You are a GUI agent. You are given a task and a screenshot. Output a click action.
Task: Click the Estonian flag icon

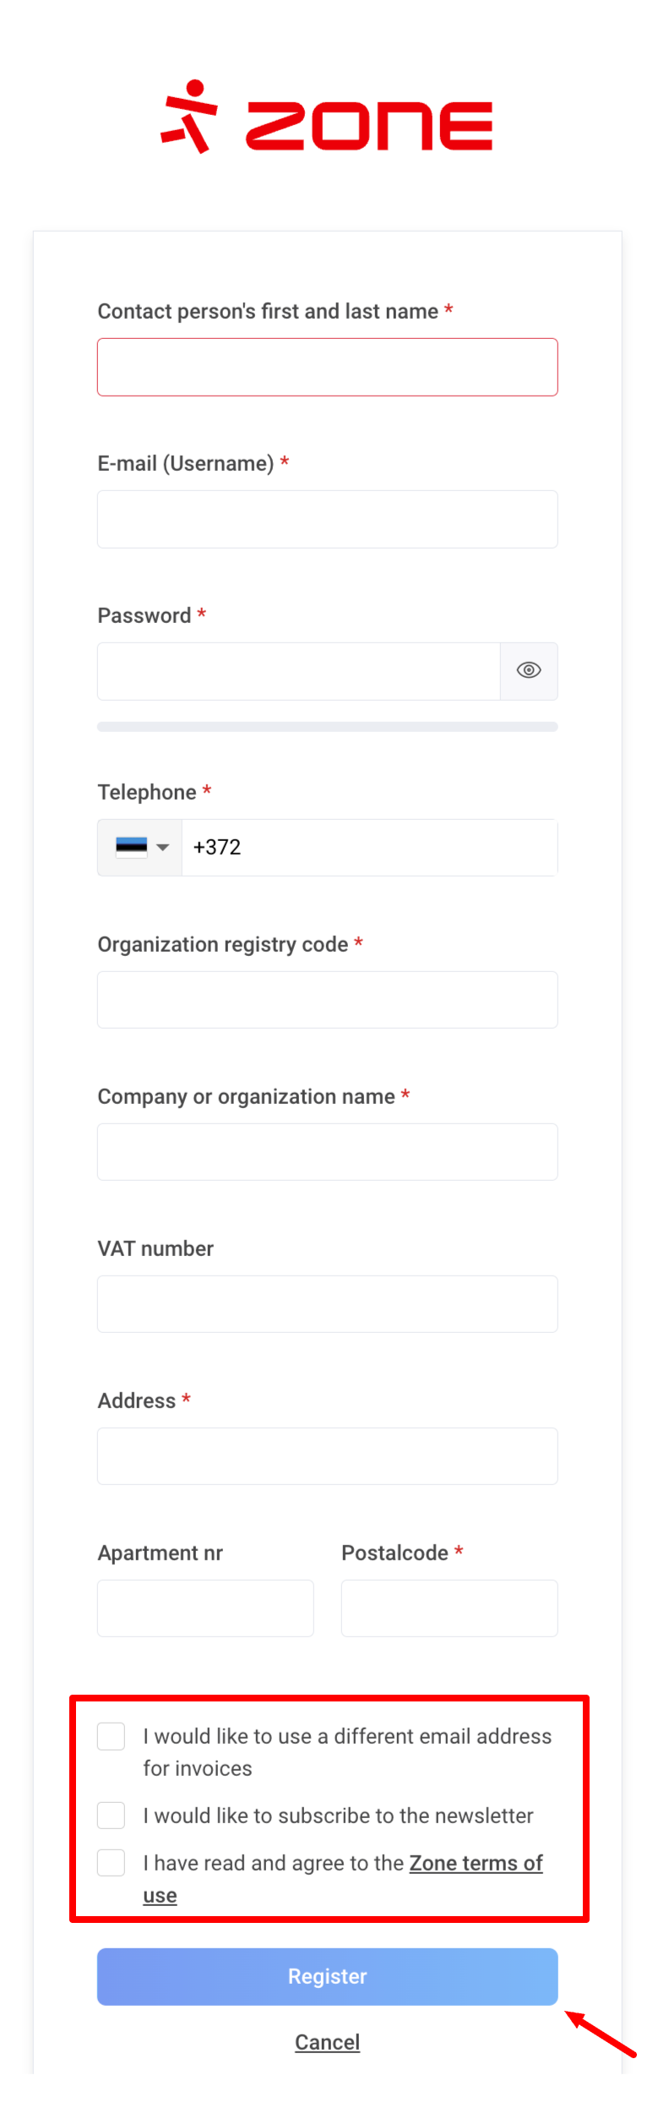(x=131, y=847)
